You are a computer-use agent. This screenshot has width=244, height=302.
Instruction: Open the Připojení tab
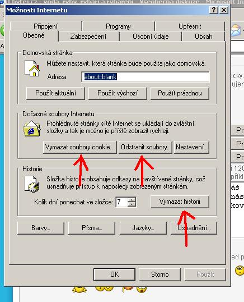[x=46, y=26]
